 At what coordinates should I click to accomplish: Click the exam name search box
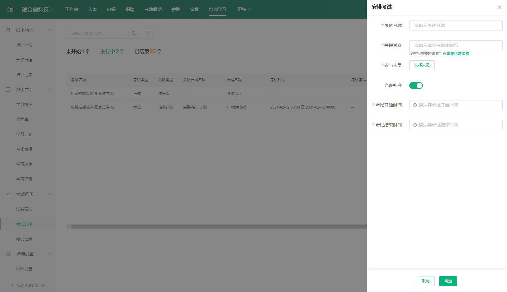[x=97, y=34]
